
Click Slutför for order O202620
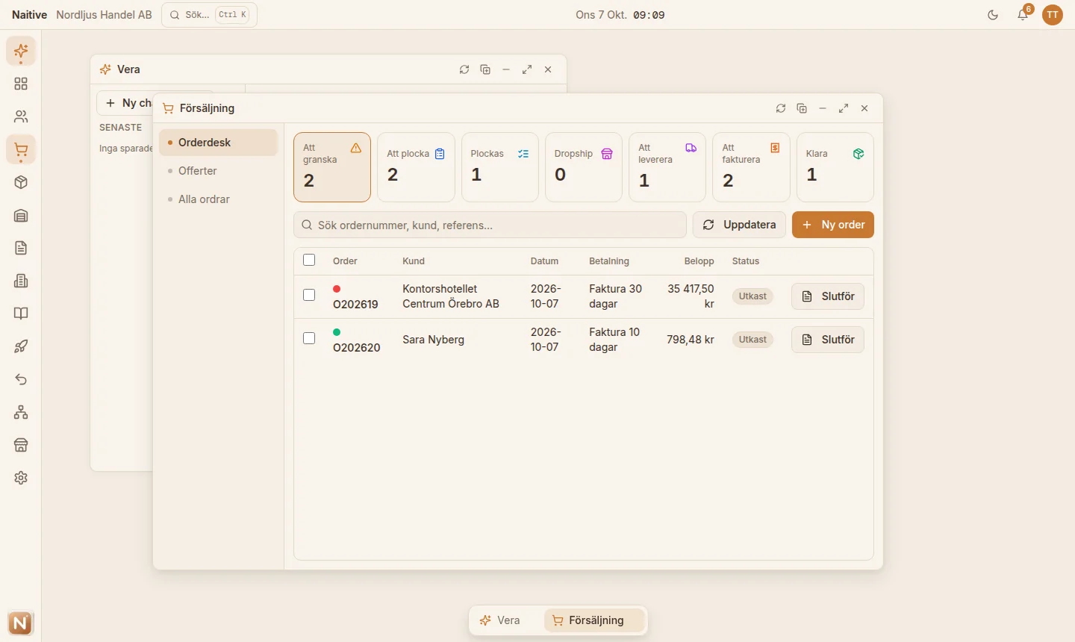pos(828,340)
